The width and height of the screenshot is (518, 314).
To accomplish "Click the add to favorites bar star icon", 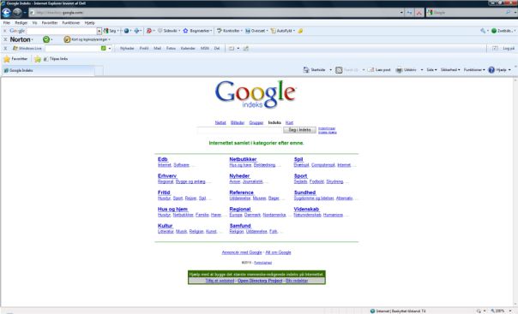I will coord(38,59).
